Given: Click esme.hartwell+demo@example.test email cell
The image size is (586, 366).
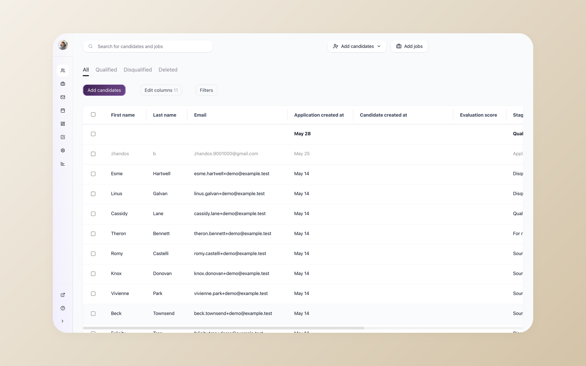Looking at the screenshot, I should pos(232,174).
